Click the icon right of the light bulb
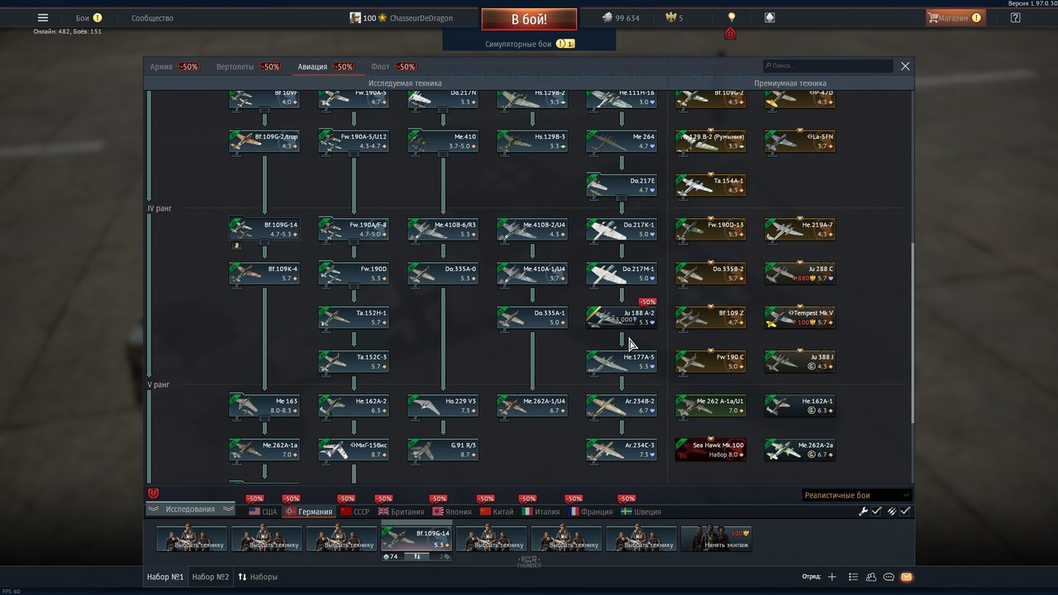1058x595 pixels. pos(770,17)
